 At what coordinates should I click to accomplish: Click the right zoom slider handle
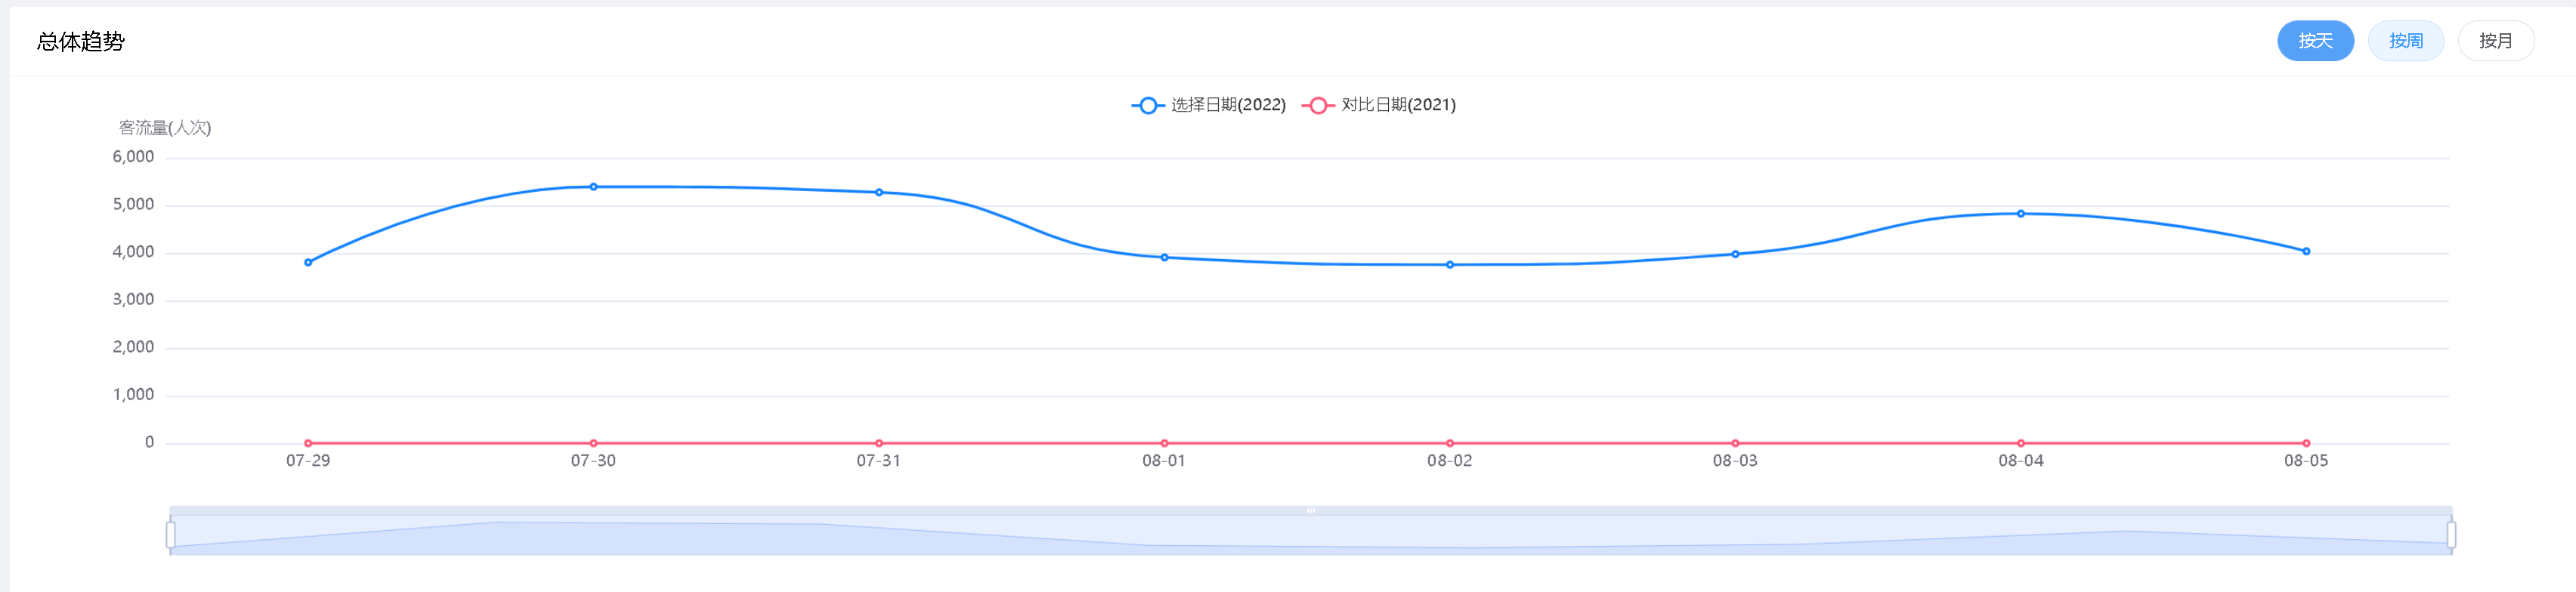point(2451,535)
